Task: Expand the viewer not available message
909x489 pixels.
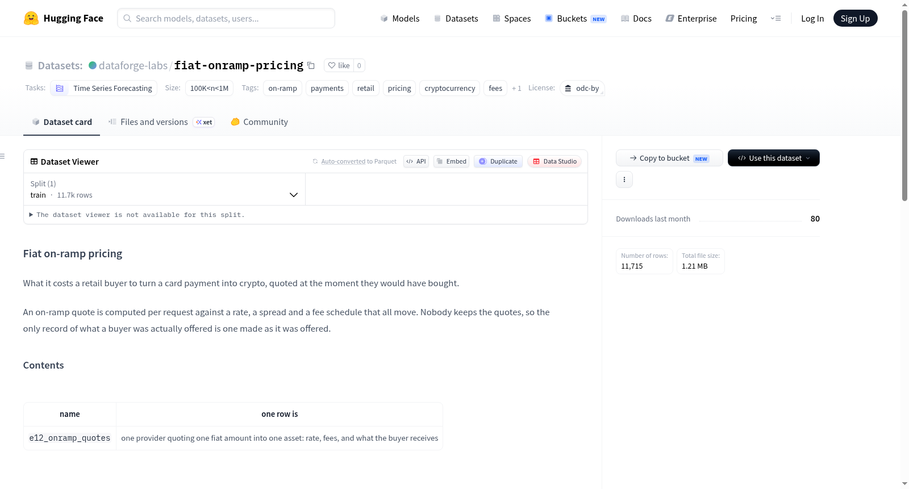Action: [137, 215]
